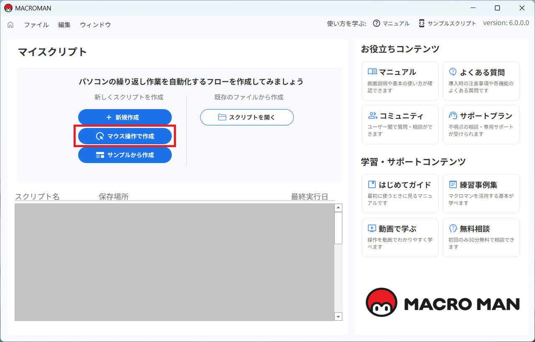Open the マニュアル link in top bar
The height and width of the screenshot is (342, 535).
pos(396,23)
